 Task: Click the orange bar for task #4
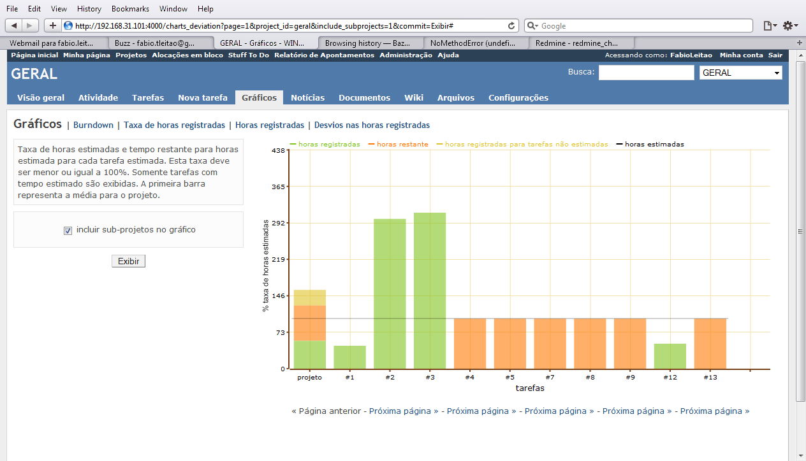tap(470, 344)
